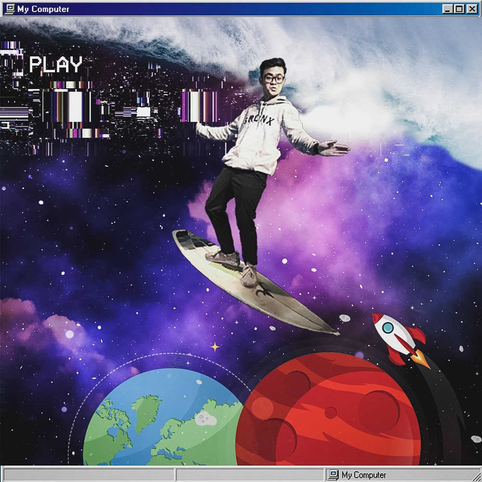The height and width of the screenshot is (482, 482).
Task: Select the blue and green Earth illustration
Action: [163, 418]
